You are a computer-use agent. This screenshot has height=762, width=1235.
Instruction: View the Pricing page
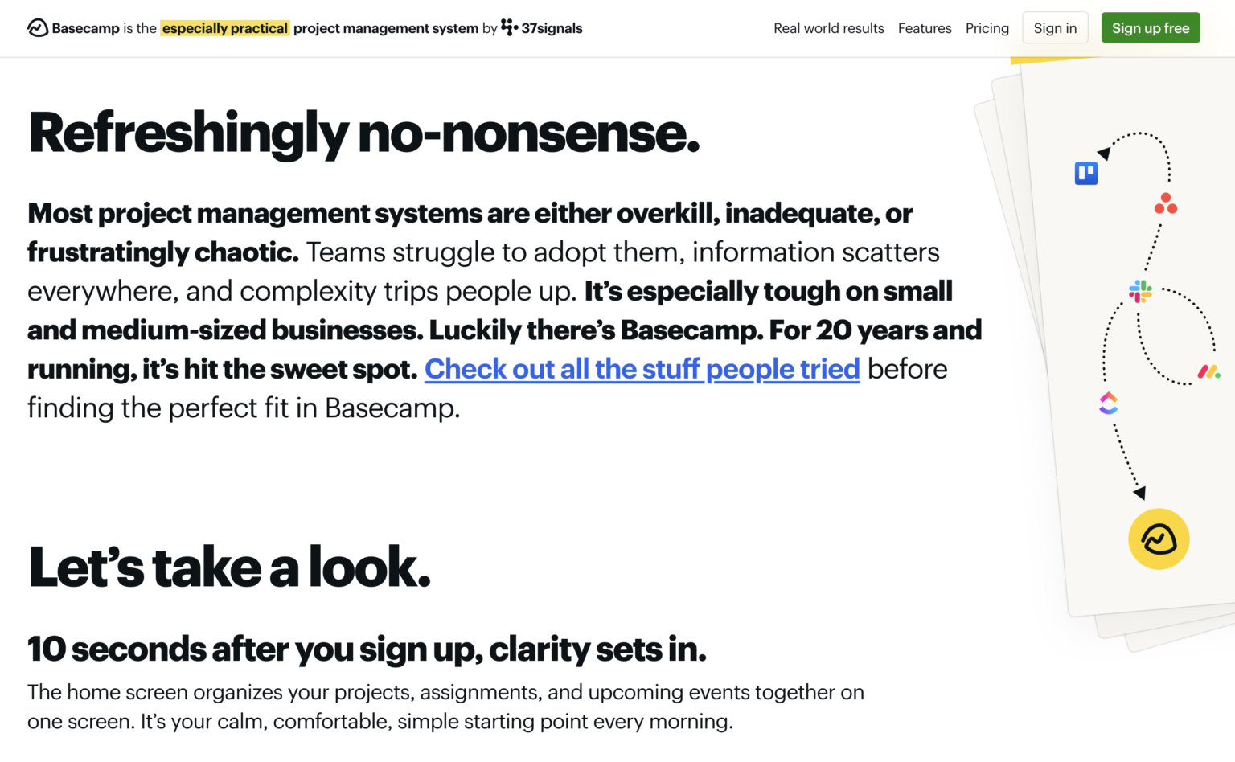[x=987, y=27]
